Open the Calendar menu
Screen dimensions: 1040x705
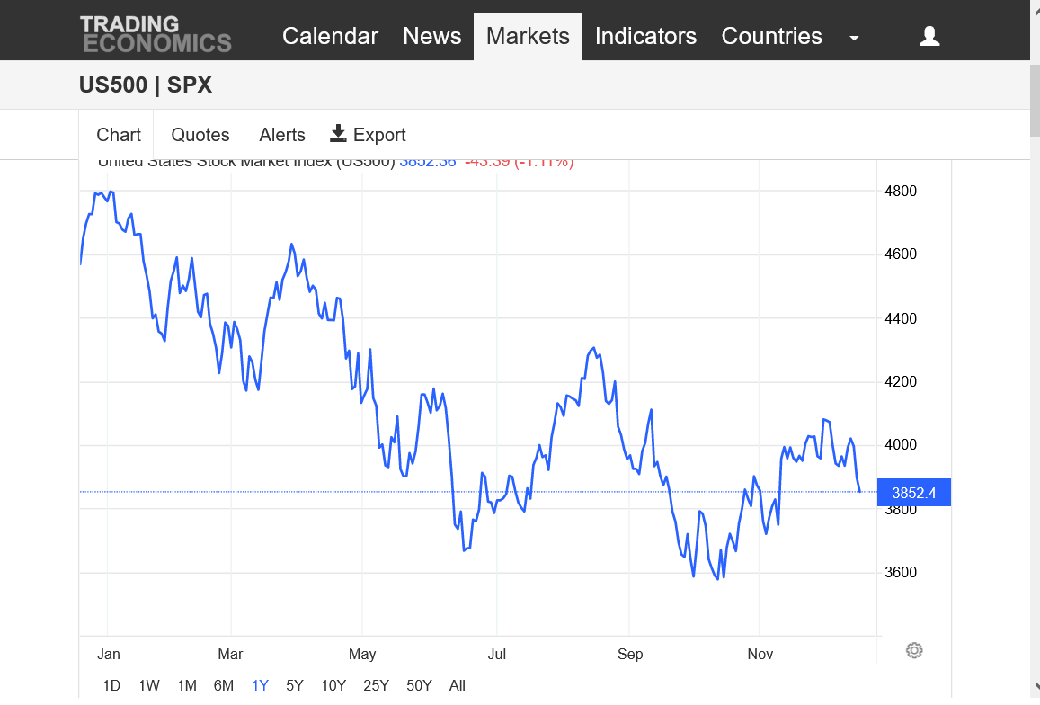coord(330,36)
